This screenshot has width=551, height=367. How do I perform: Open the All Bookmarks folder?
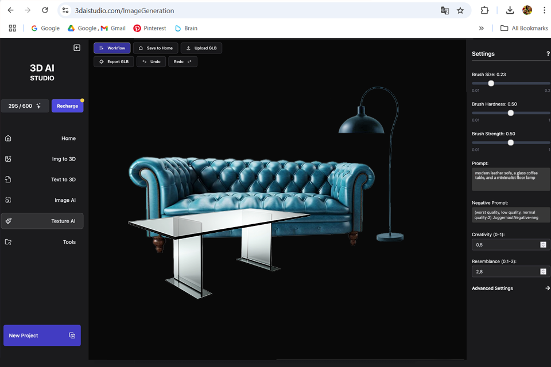tap(524, 28)
